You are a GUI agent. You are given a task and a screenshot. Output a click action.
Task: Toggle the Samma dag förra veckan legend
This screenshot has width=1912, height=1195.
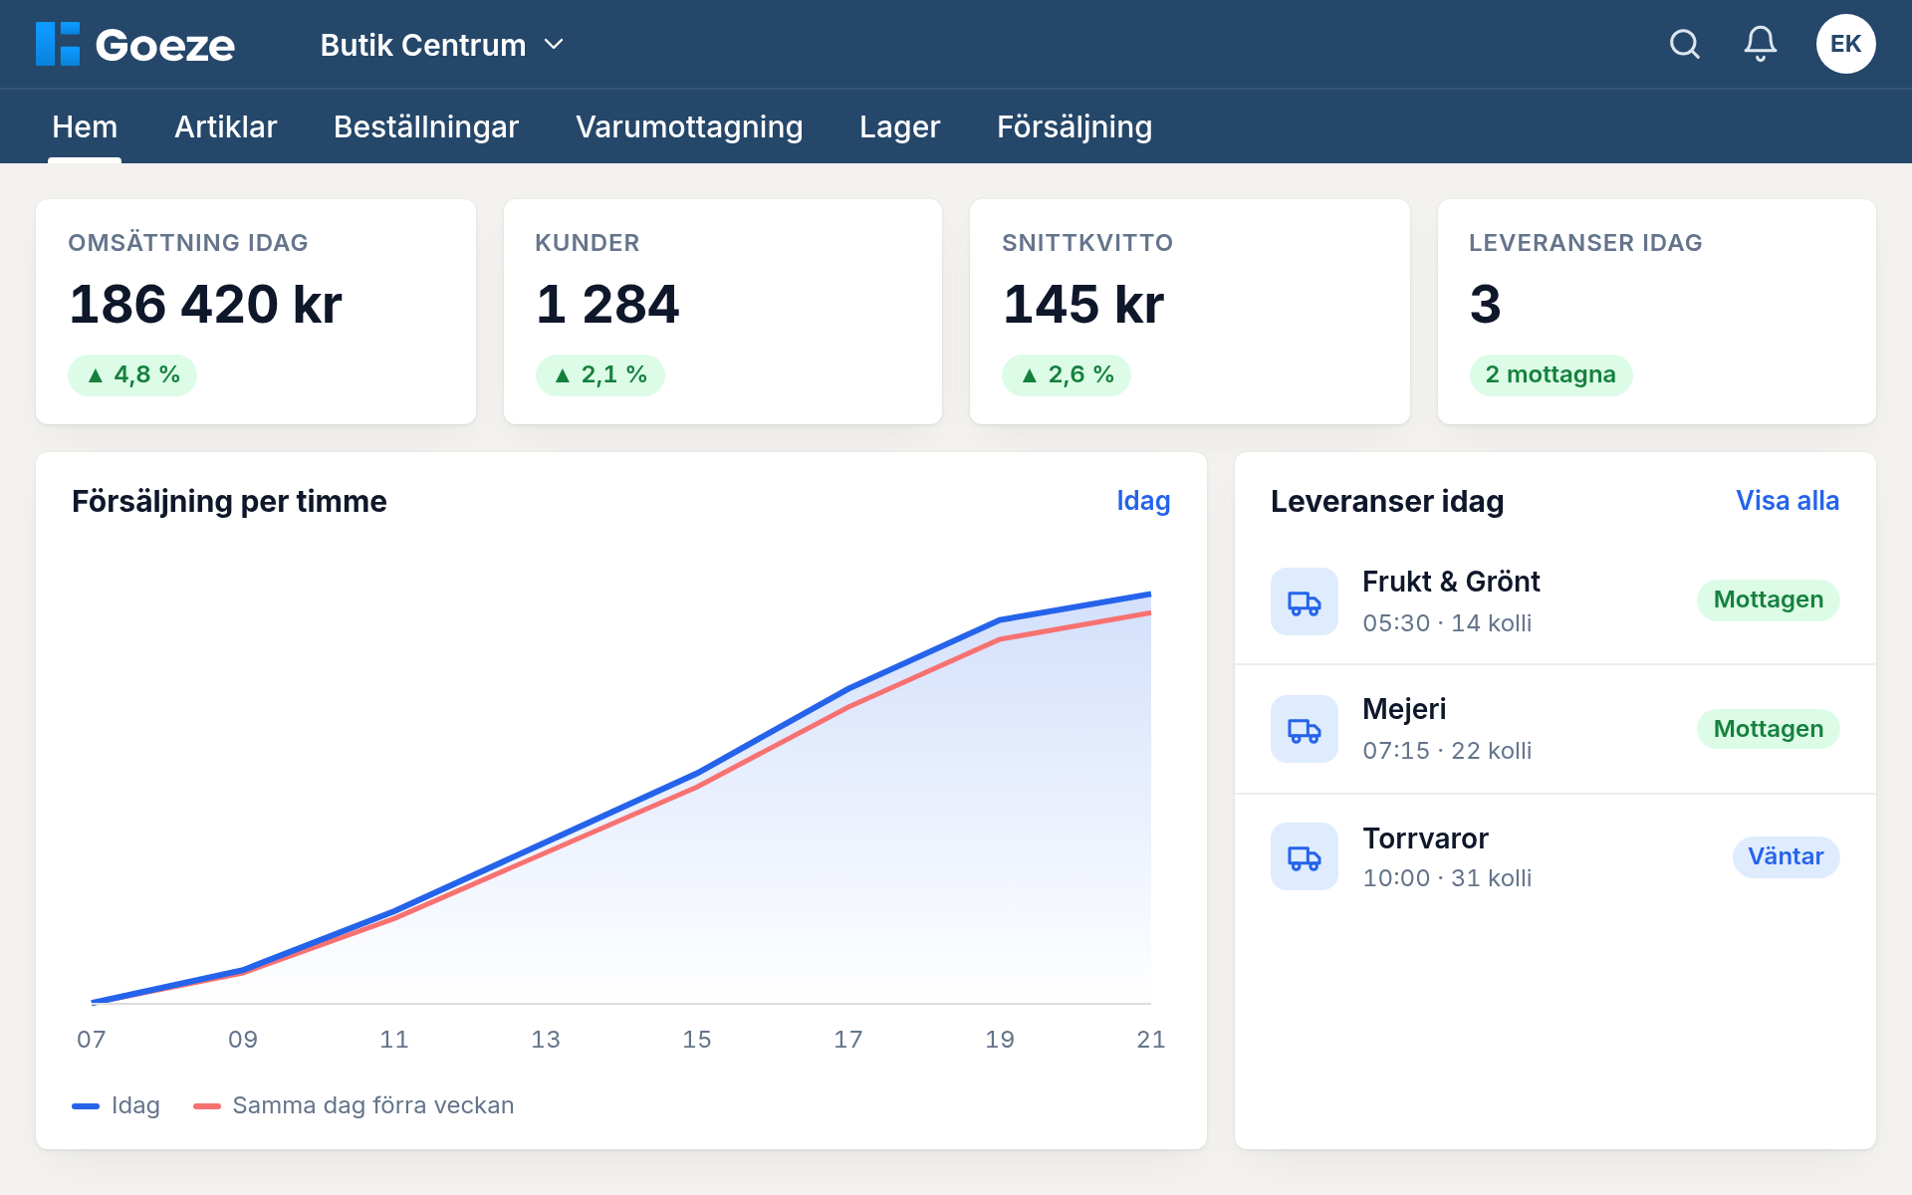click(354, 1105)
